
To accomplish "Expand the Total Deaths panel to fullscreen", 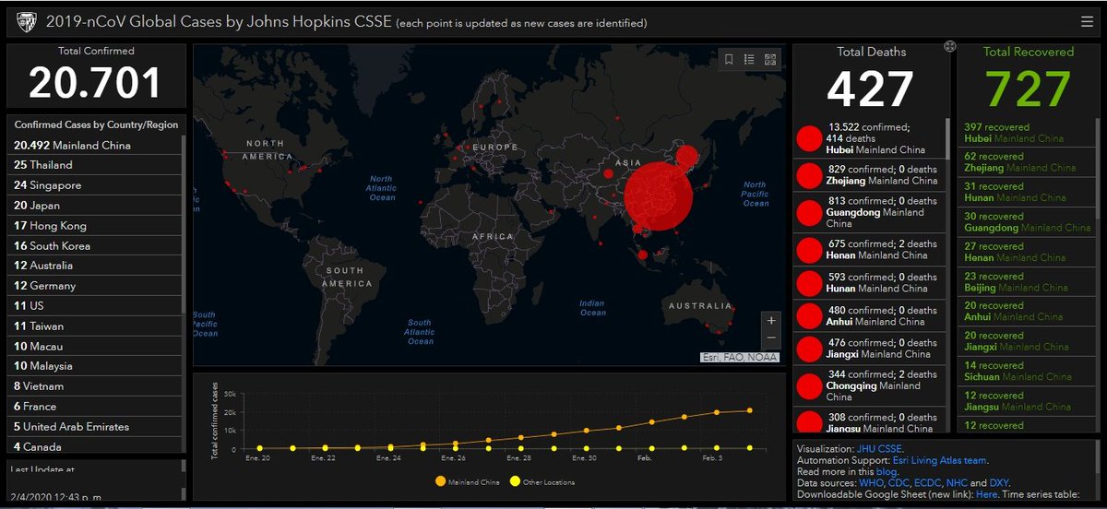I will click(x=949, y=47).
